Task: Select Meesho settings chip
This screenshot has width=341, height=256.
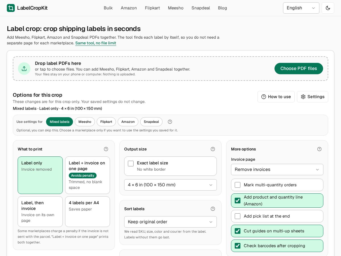Action: pos(85,122)
